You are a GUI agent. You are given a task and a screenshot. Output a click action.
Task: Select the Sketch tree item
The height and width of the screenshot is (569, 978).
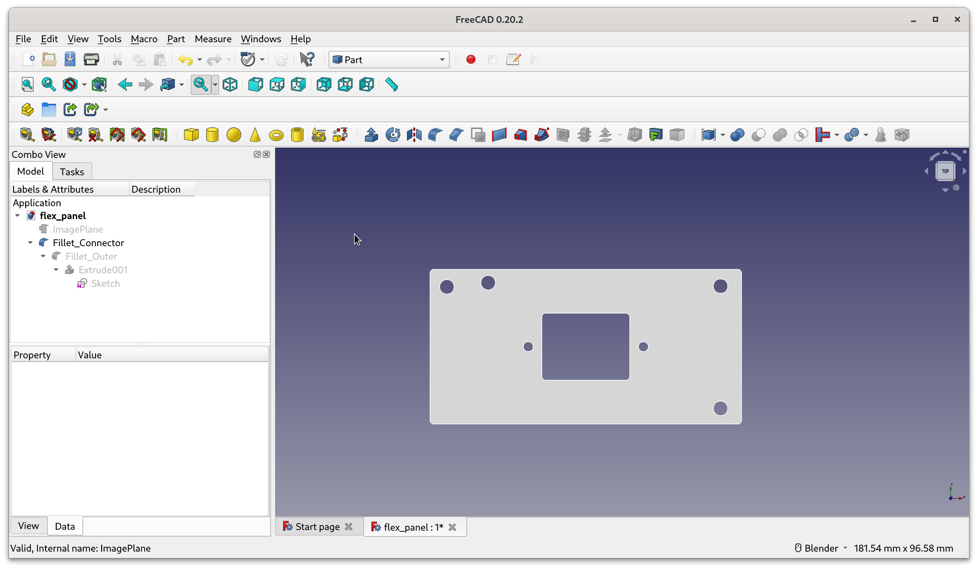[x=105, y=283]
